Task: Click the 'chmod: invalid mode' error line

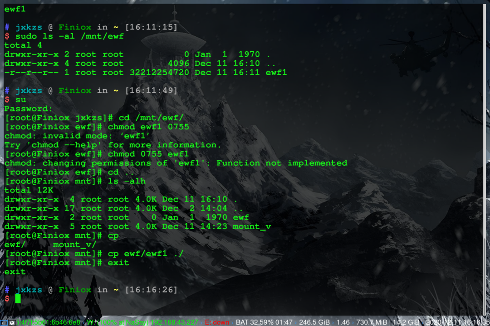Action: [x=77, y=136]
